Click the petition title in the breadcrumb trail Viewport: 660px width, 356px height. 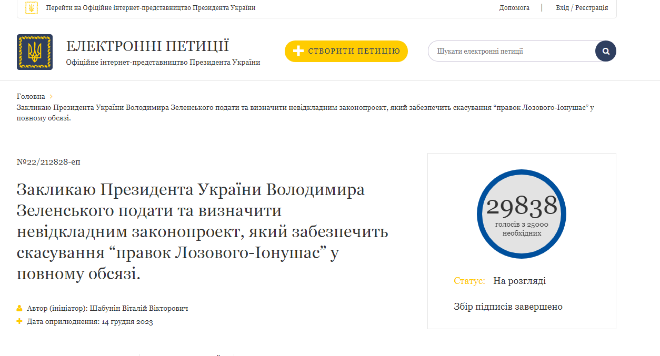[305, 113]
